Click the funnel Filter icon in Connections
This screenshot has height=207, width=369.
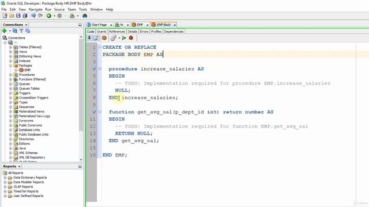pyautogui.click(x=21, y=30)
